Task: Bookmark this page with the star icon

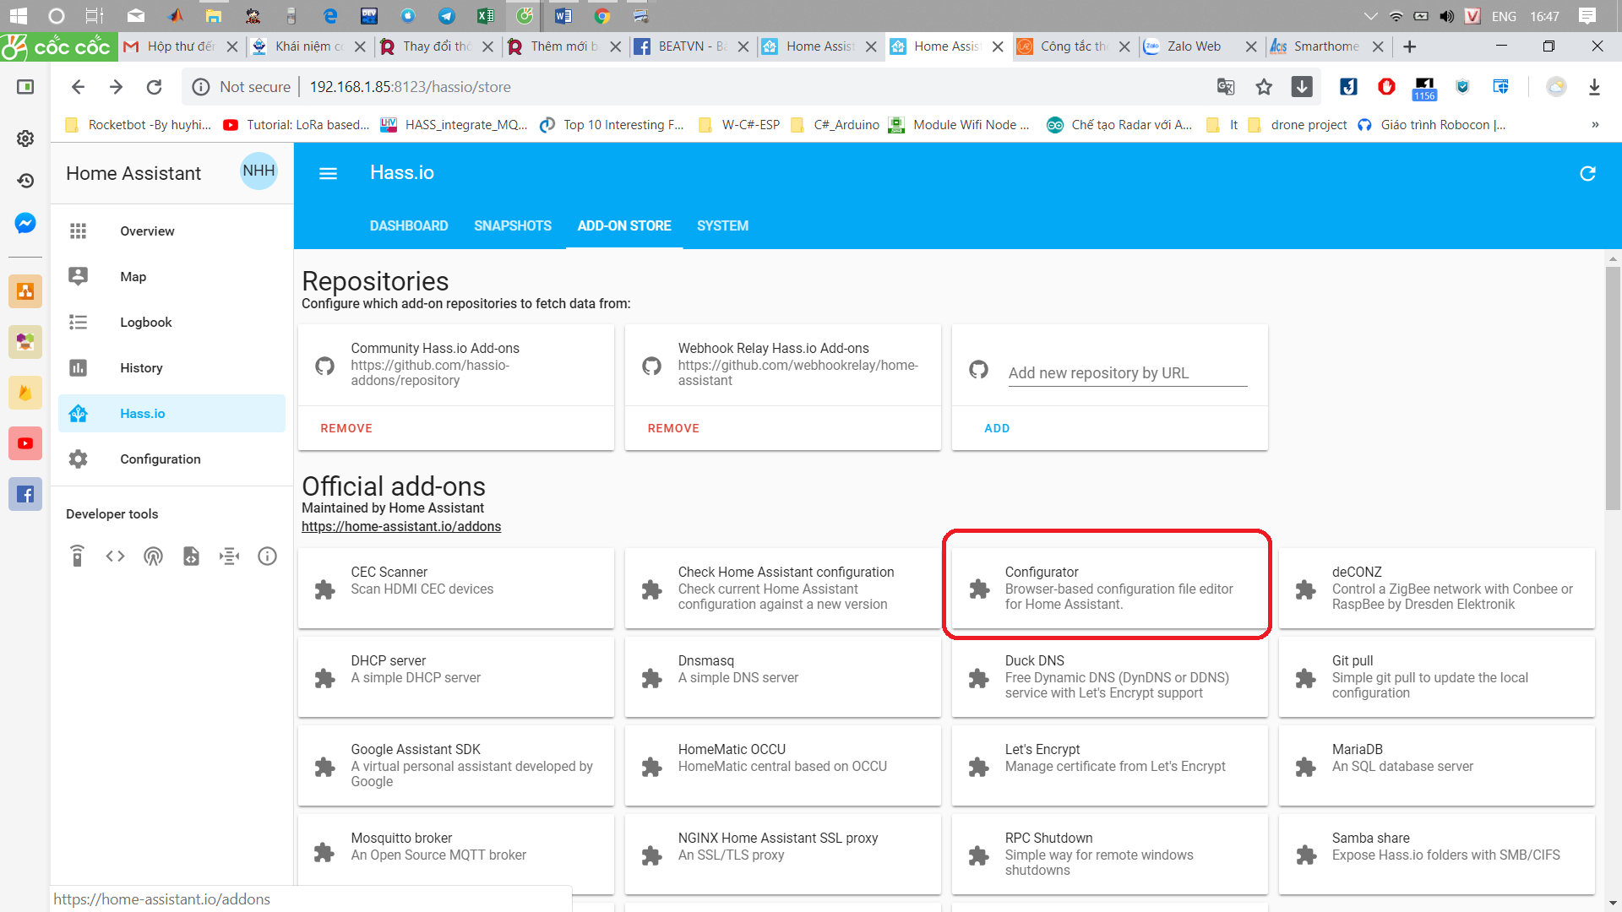Action: [1264, 87]
